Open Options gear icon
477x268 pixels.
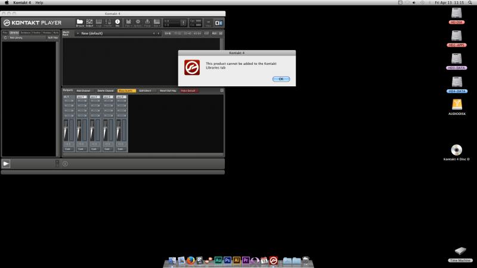[x=138, y=23]
